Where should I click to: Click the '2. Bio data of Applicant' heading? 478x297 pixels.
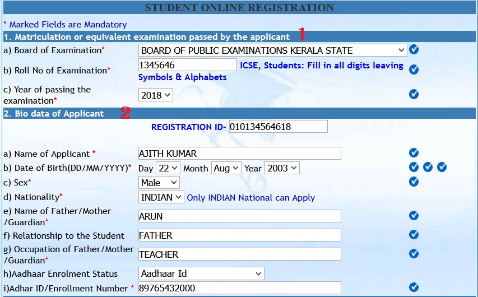[x=54, y=113]
